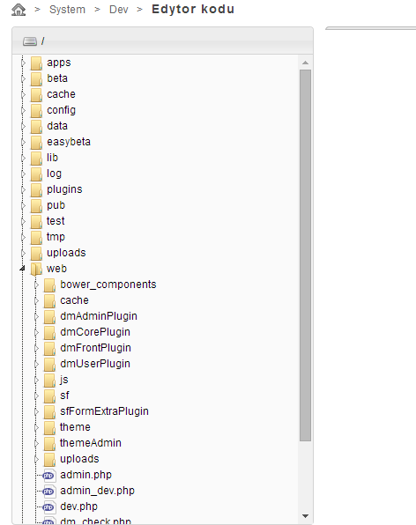Click the scrollbar up arrow
This screenshot has height=525, width=416.
point(305,63)
